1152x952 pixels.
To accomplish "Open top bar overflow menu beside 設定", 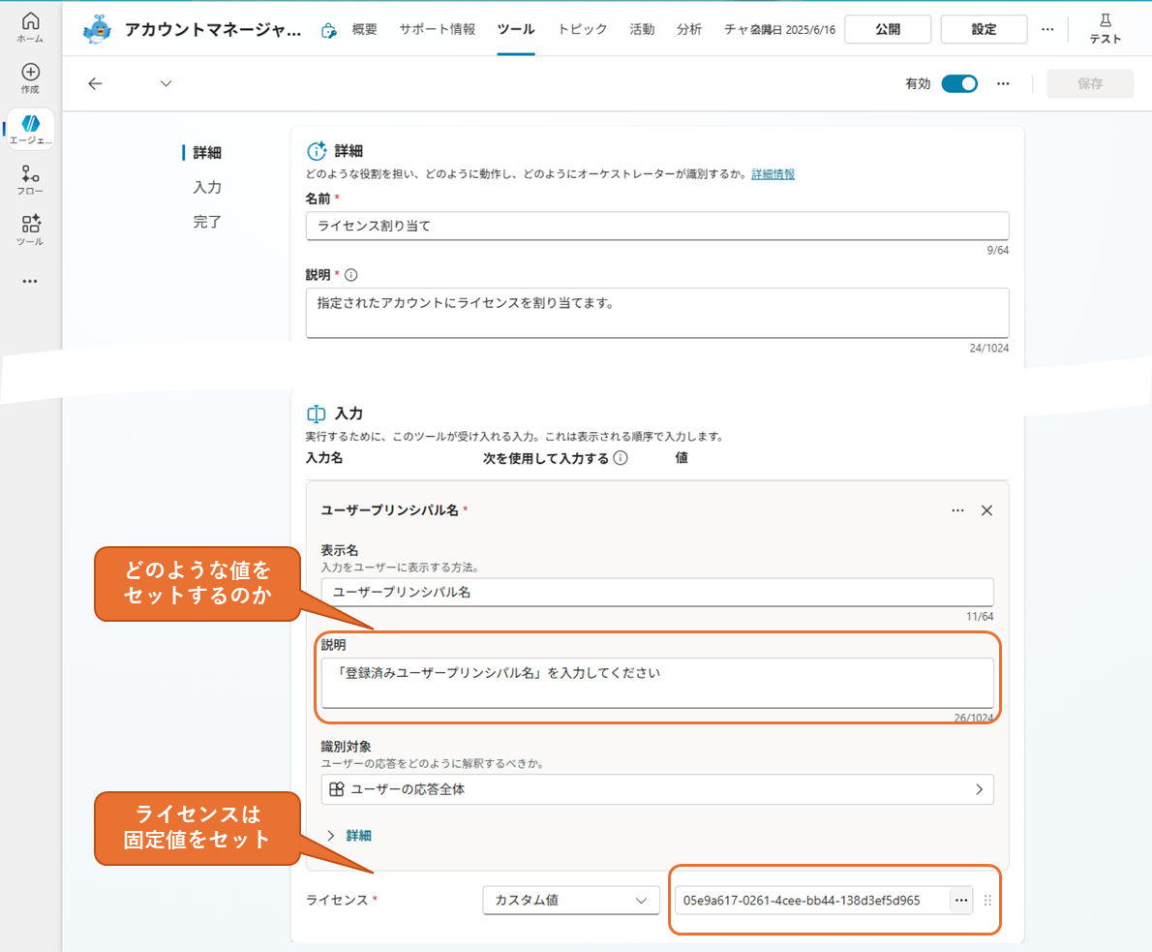I will point(1047,29).
